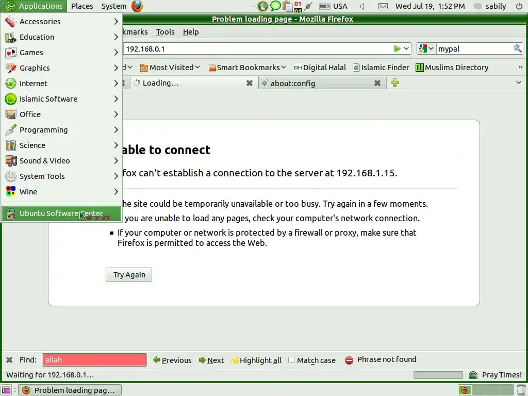Expand the address bar history dropdown

pos(406,49)
